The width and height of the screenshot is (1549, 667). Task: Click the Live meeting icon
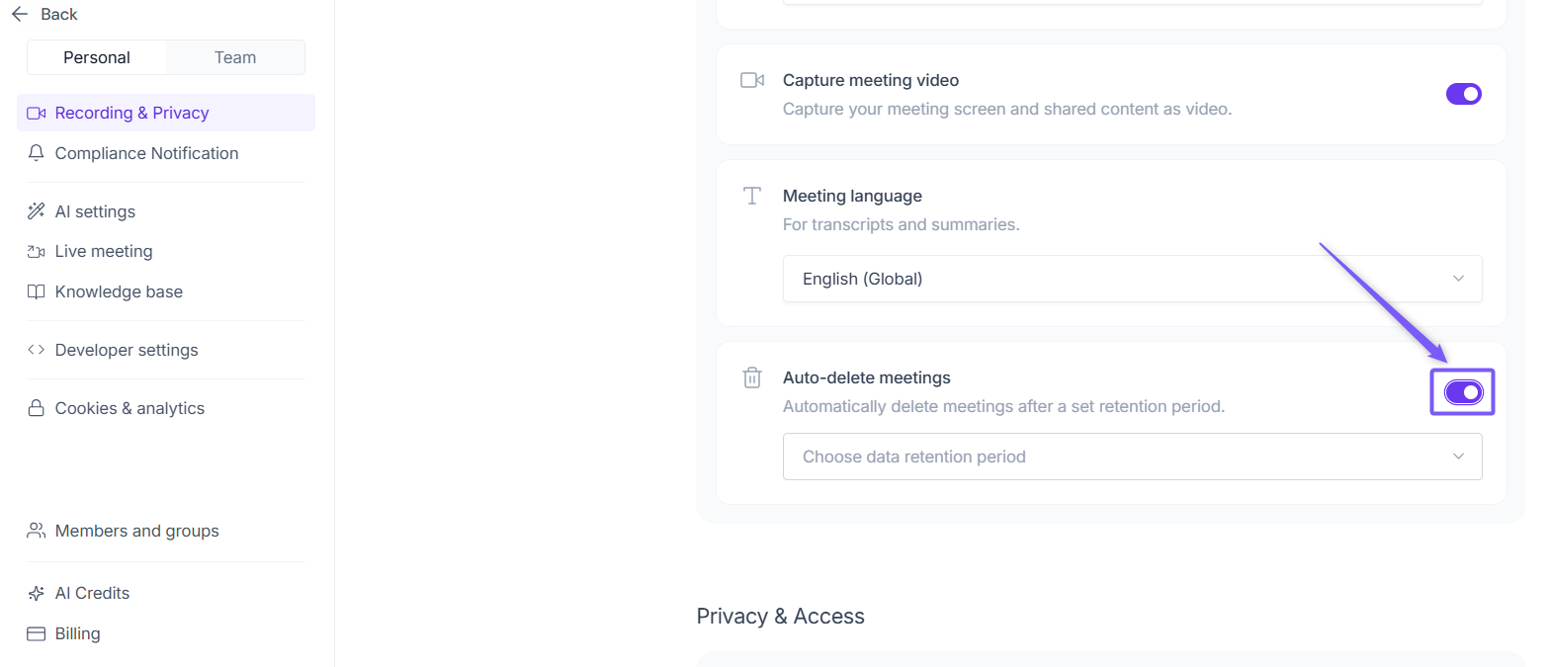click(x=37, y=252)
